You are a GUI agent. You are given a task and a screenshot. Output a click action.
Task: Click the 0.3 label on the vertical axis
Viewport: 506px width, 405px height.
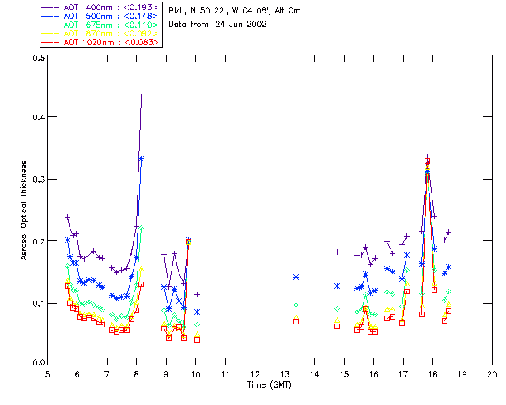[x=39, y=180]
